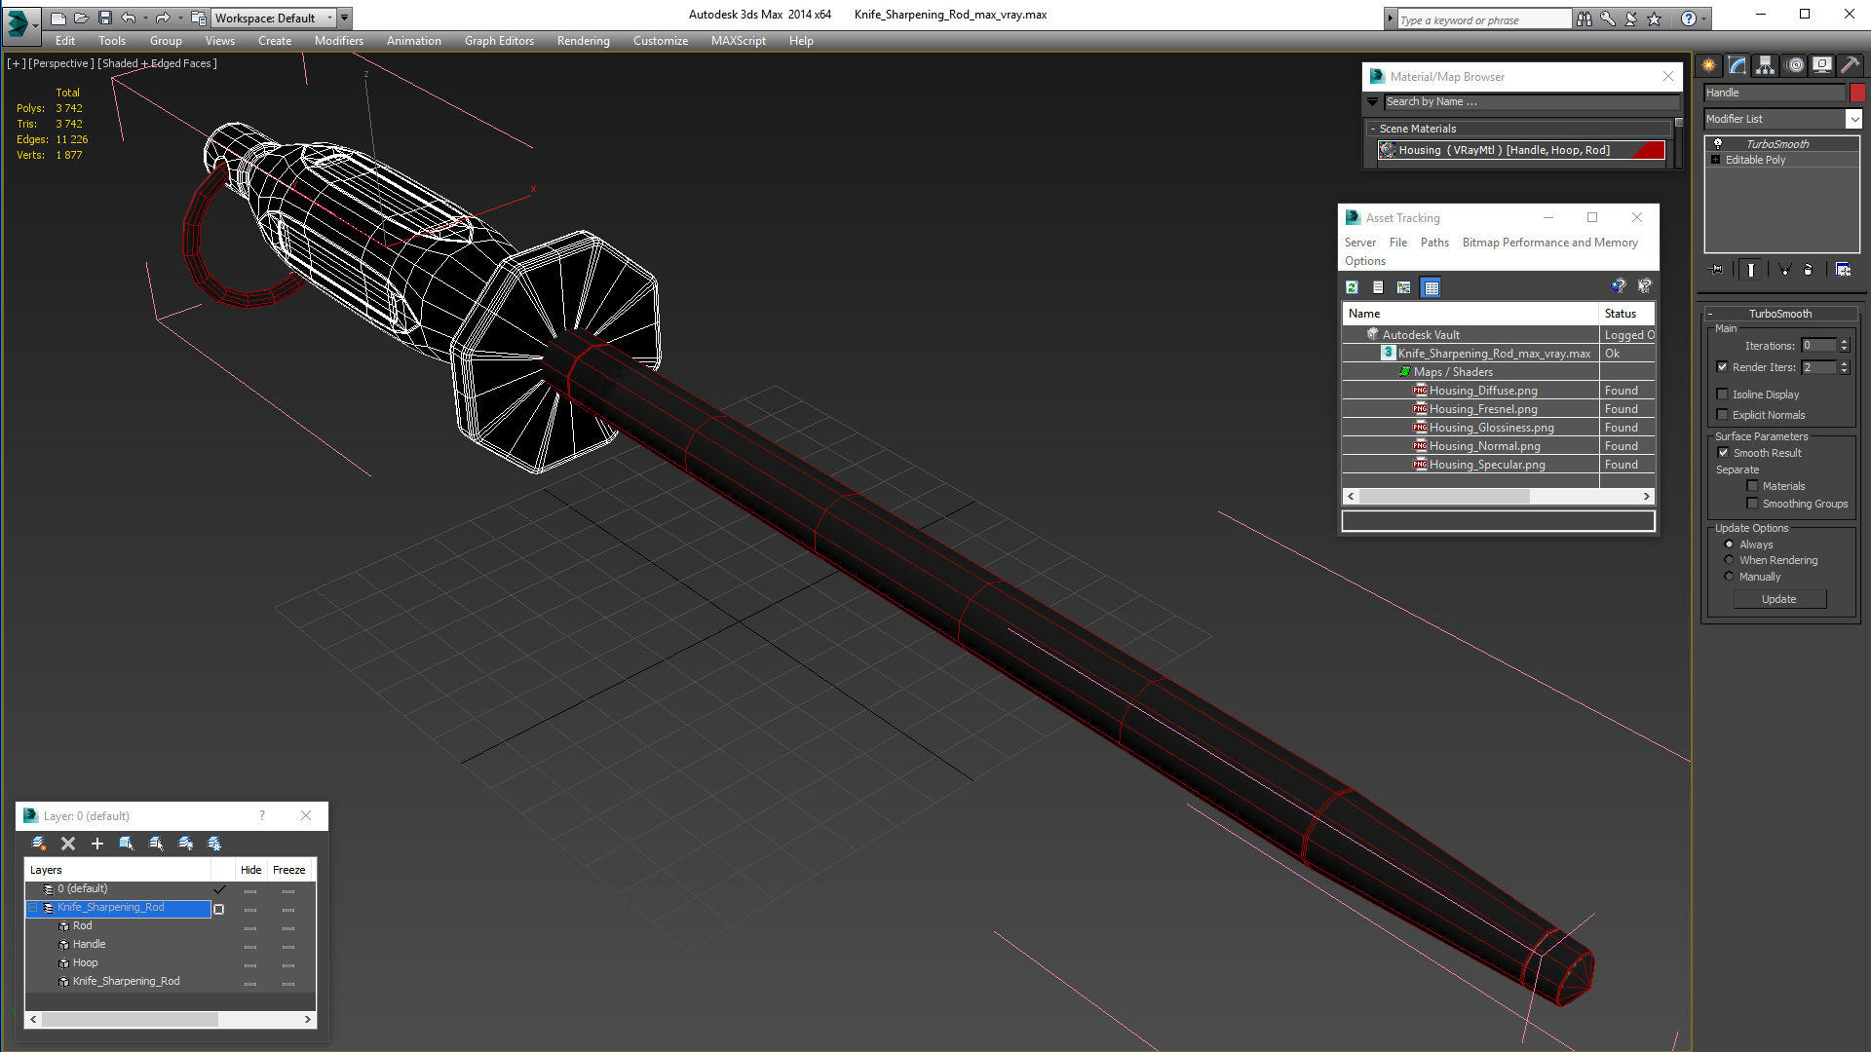This screenshot has width=1871, height=1052.
Task: Click Refresh icon in Asset Tracking
Action: [x=1352, y=287]
